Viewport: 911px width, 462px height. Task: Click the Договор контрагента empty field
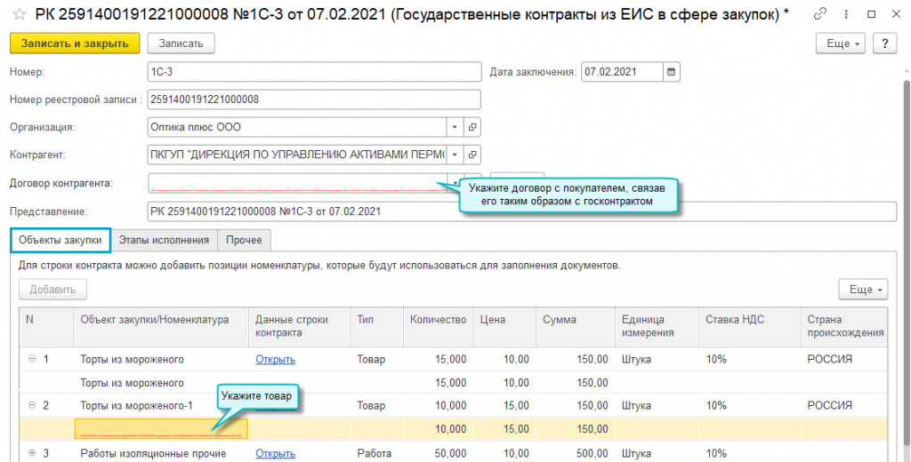click(x=297, y=183)
